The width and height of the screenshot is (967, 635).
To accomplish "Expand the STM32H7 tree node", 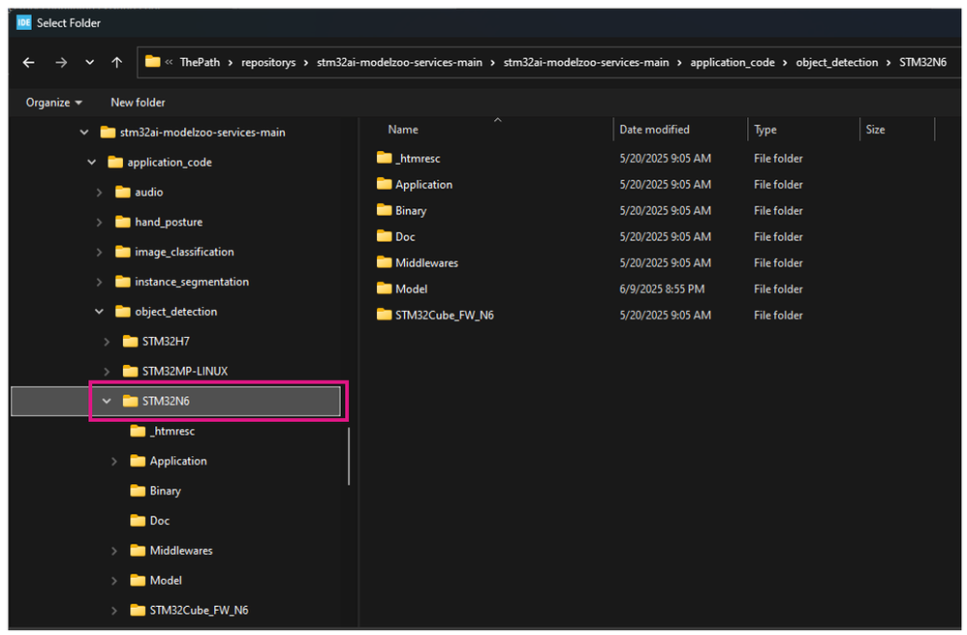I will (107, 341).
